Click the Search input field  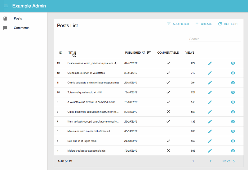pos(215,39)
